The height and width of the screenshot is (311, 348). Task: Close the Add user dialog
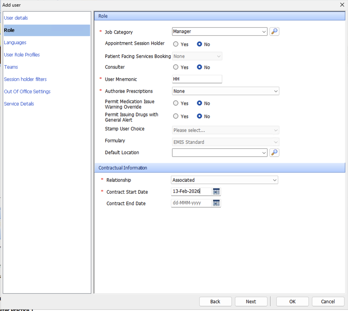342,5
